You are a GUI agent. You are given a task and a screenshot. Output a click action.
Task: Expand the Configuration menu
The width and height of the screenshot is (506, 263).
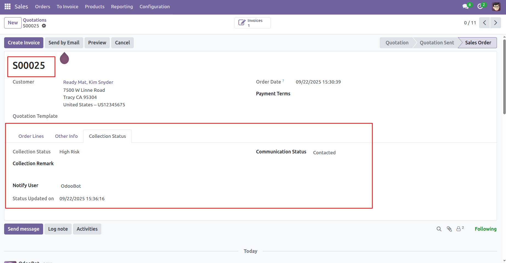click(155, 7)
